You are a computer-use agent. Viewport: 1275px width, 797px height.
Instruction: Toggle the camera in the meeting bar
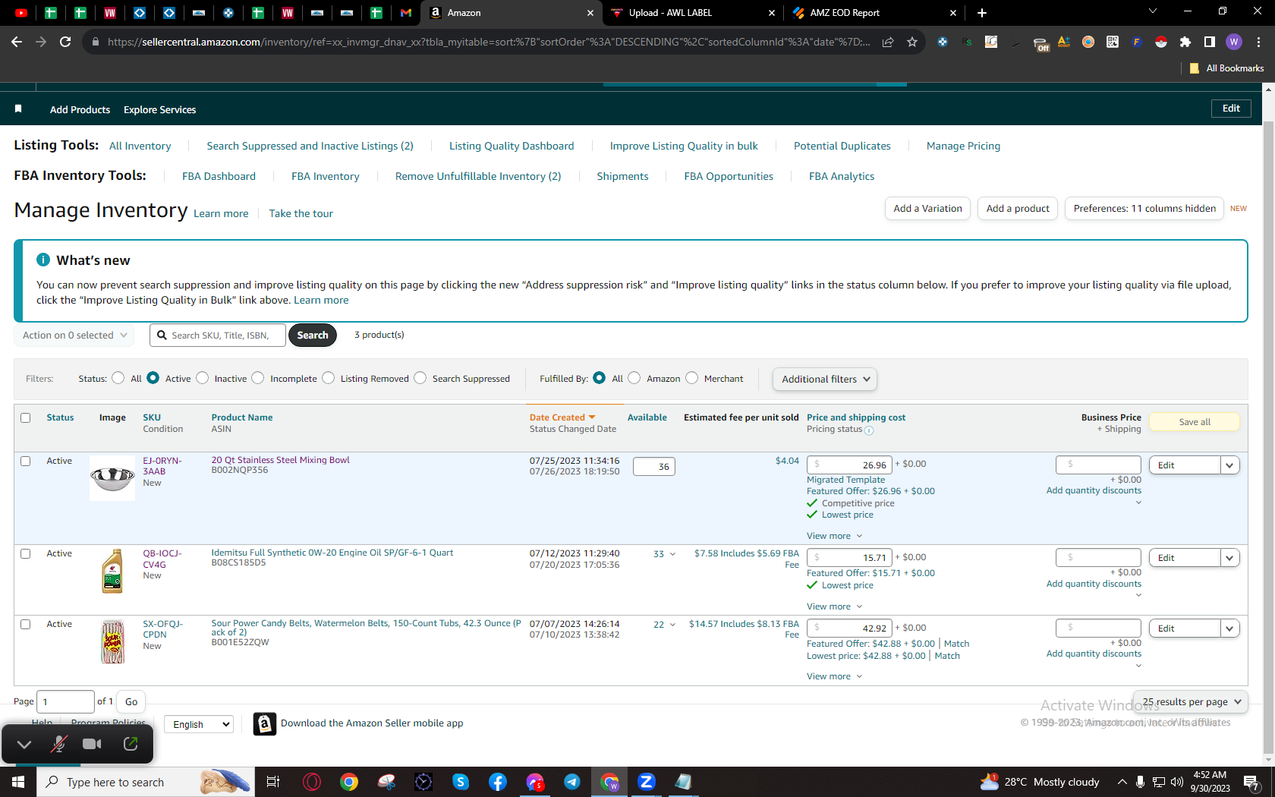coord(92,744)
